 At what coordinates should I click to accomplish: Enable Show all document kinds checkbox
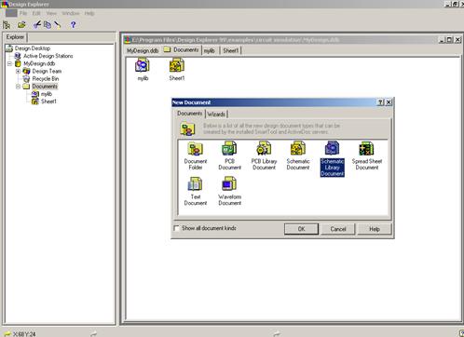click(x=176, y=228)
